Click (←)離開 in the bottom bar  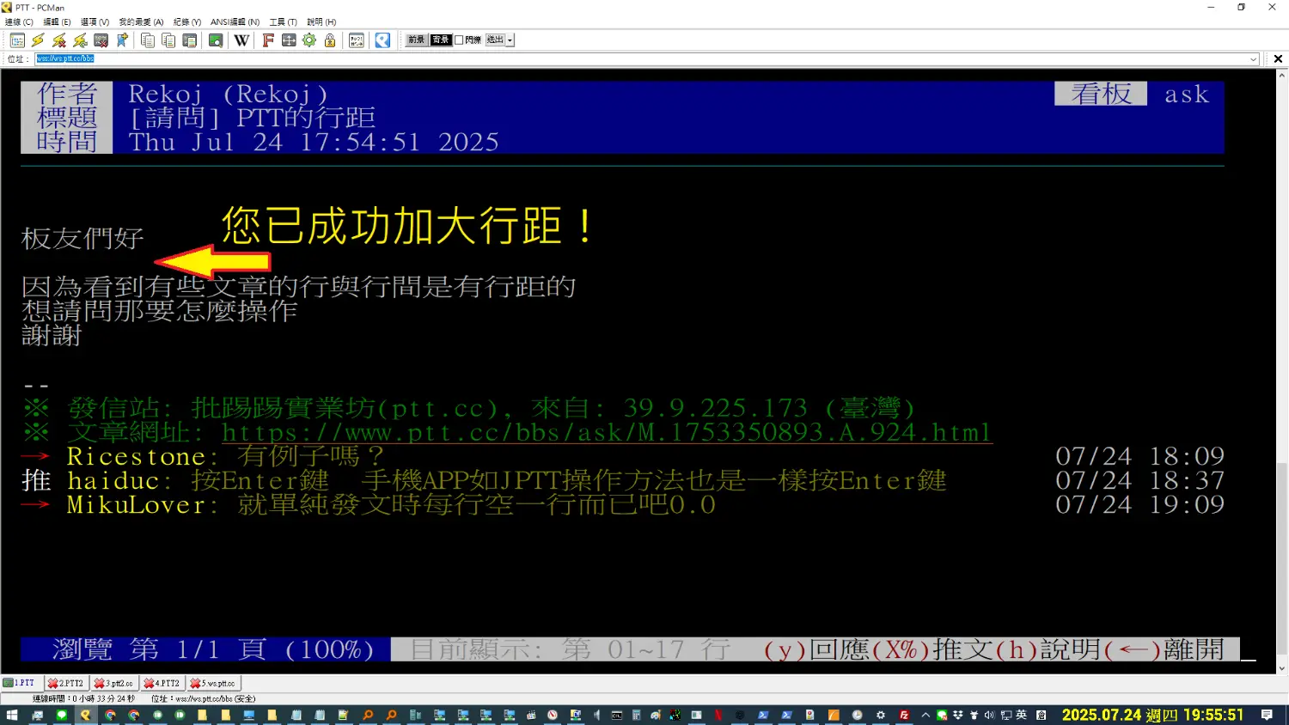[1164, 649]
